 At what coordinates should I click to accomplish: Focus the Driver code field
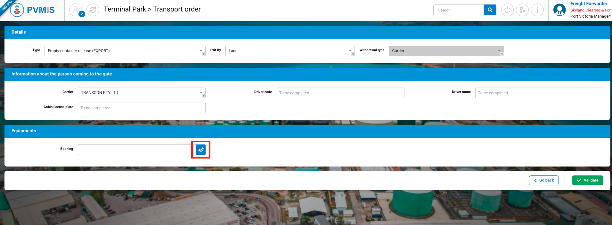pos(340,93)
